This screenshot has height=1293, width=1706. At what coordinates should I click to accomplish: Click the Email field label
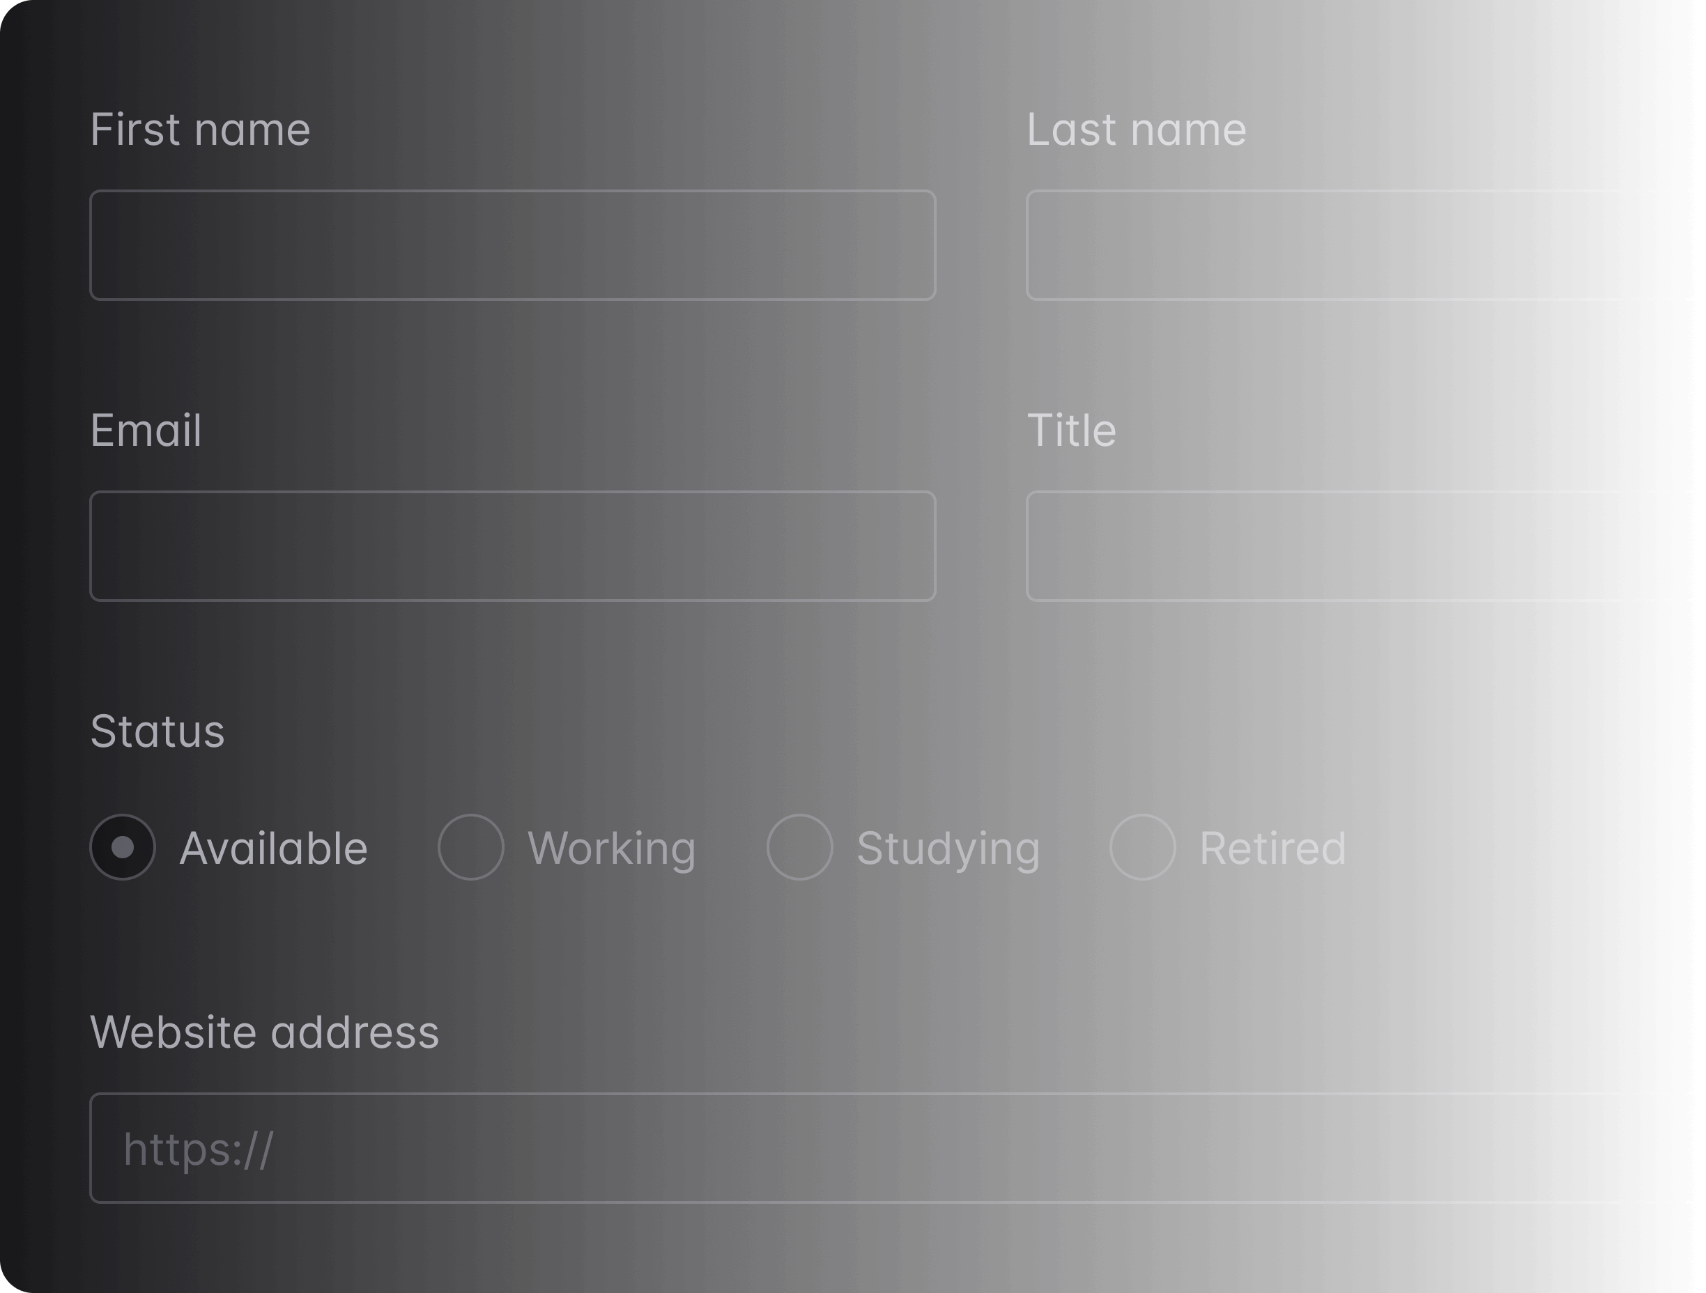tap(146, 431)
